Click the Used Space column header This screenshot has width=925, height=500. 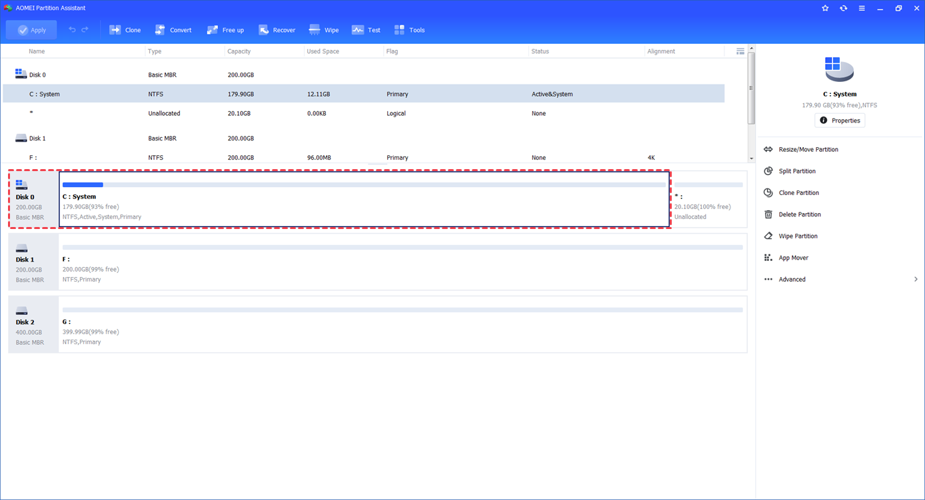(323, 51)
